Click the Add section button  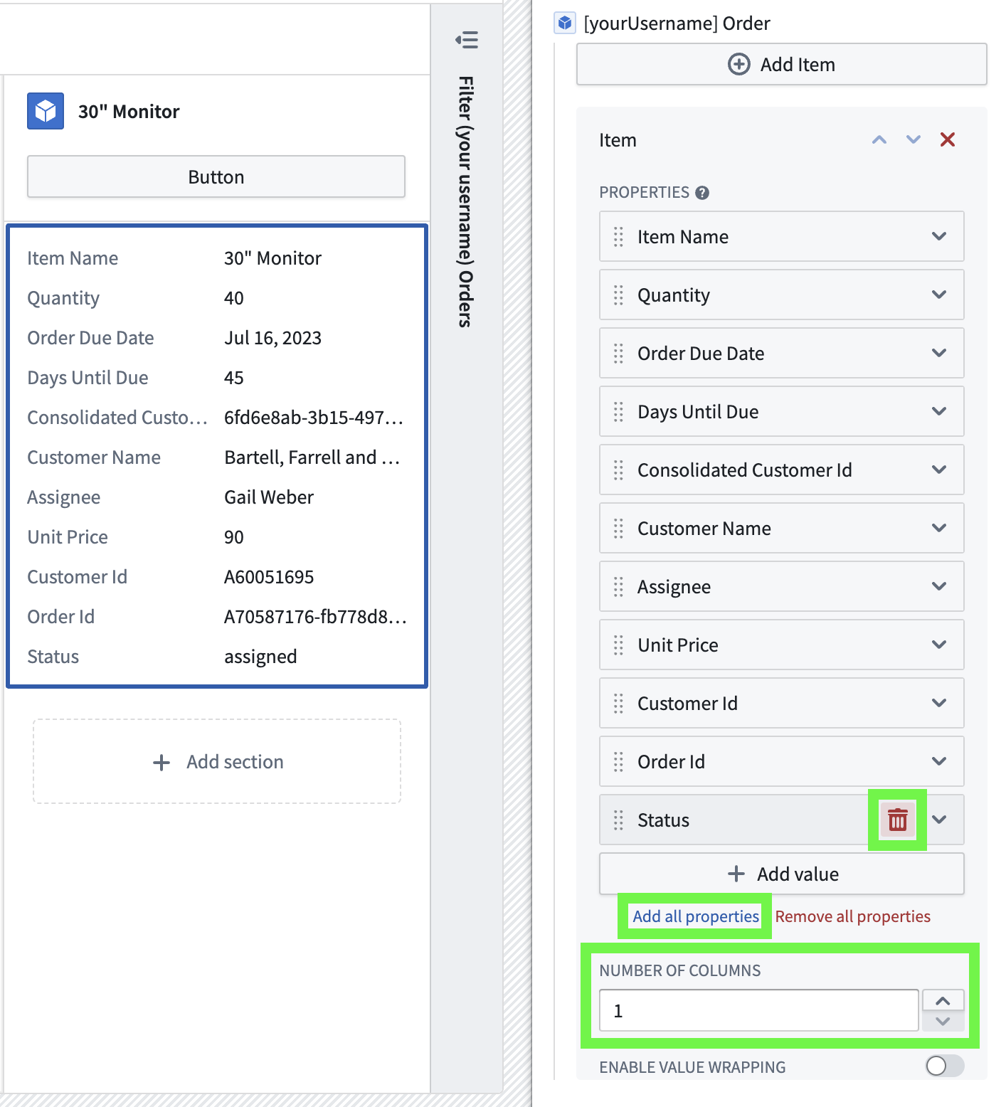pos(216,761)
